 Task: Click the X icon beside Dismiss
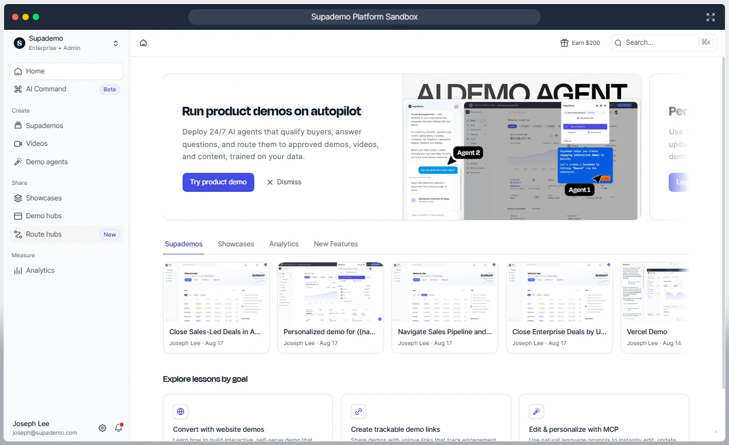pos(270,182)
